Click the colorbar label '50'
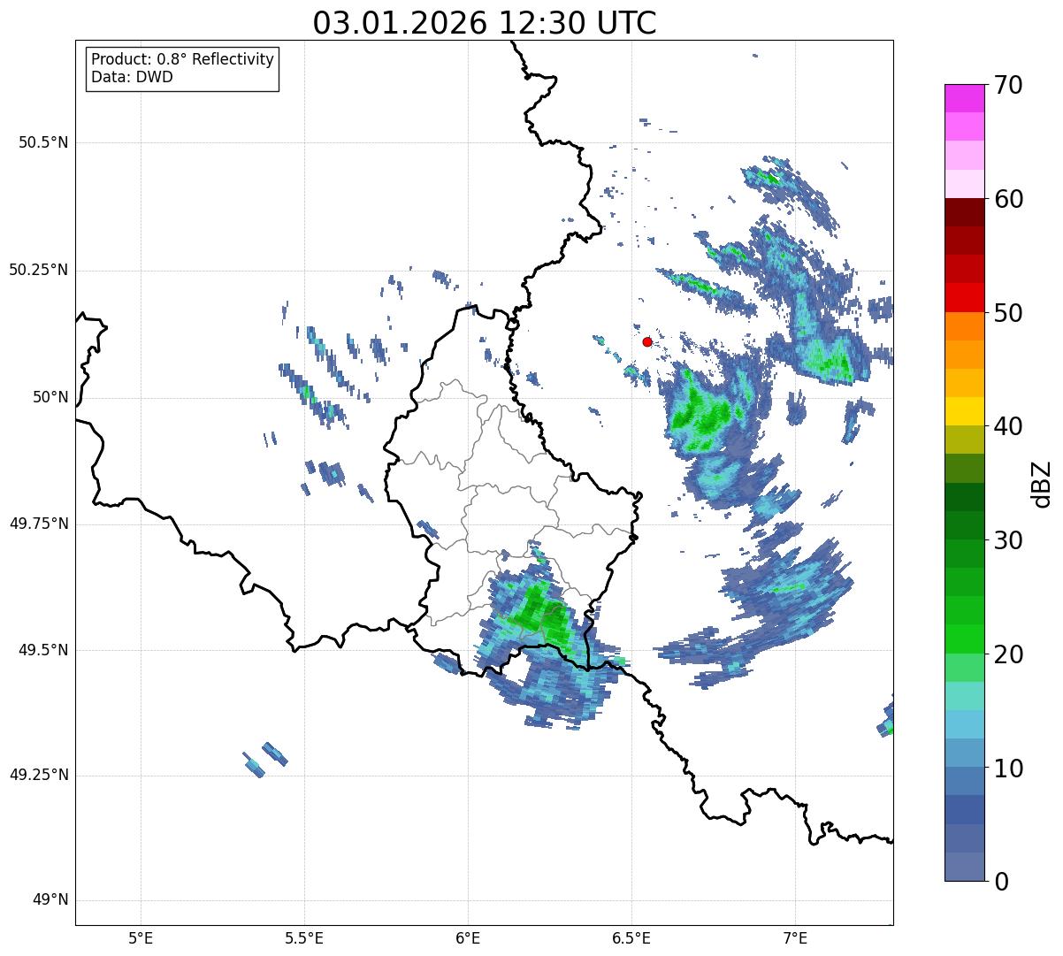This screenshot has width=1063, height=956. click(x=1008, y=313)
